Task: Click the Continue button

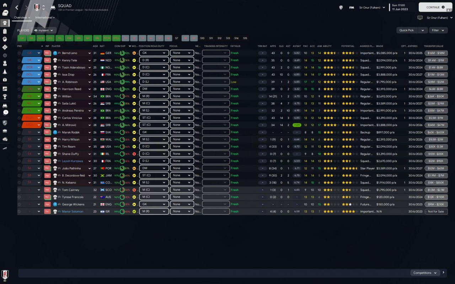Action: (435, 7)
